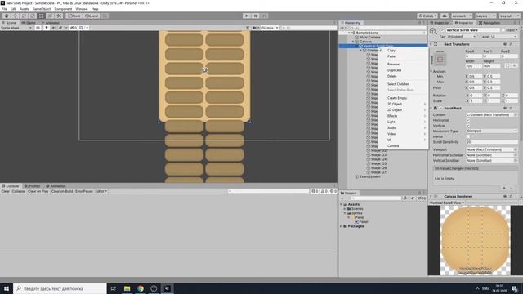Toggle 2D view mode button
523x294 pixels.
pyautogui.click(x=38, y=28)
